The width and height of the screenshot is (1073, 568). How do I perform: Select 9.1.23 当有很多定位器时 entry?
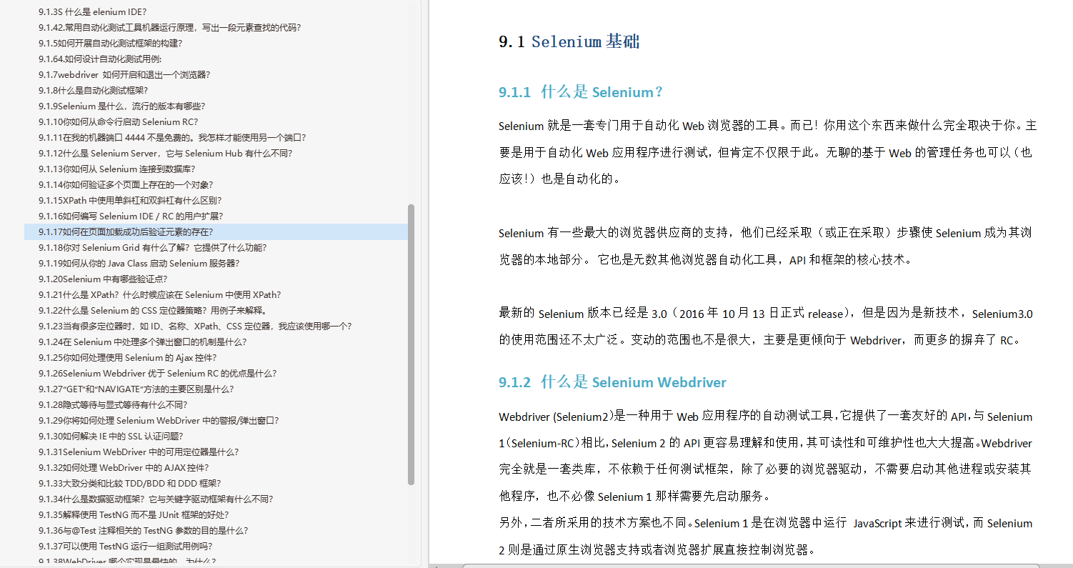[195, 326]
